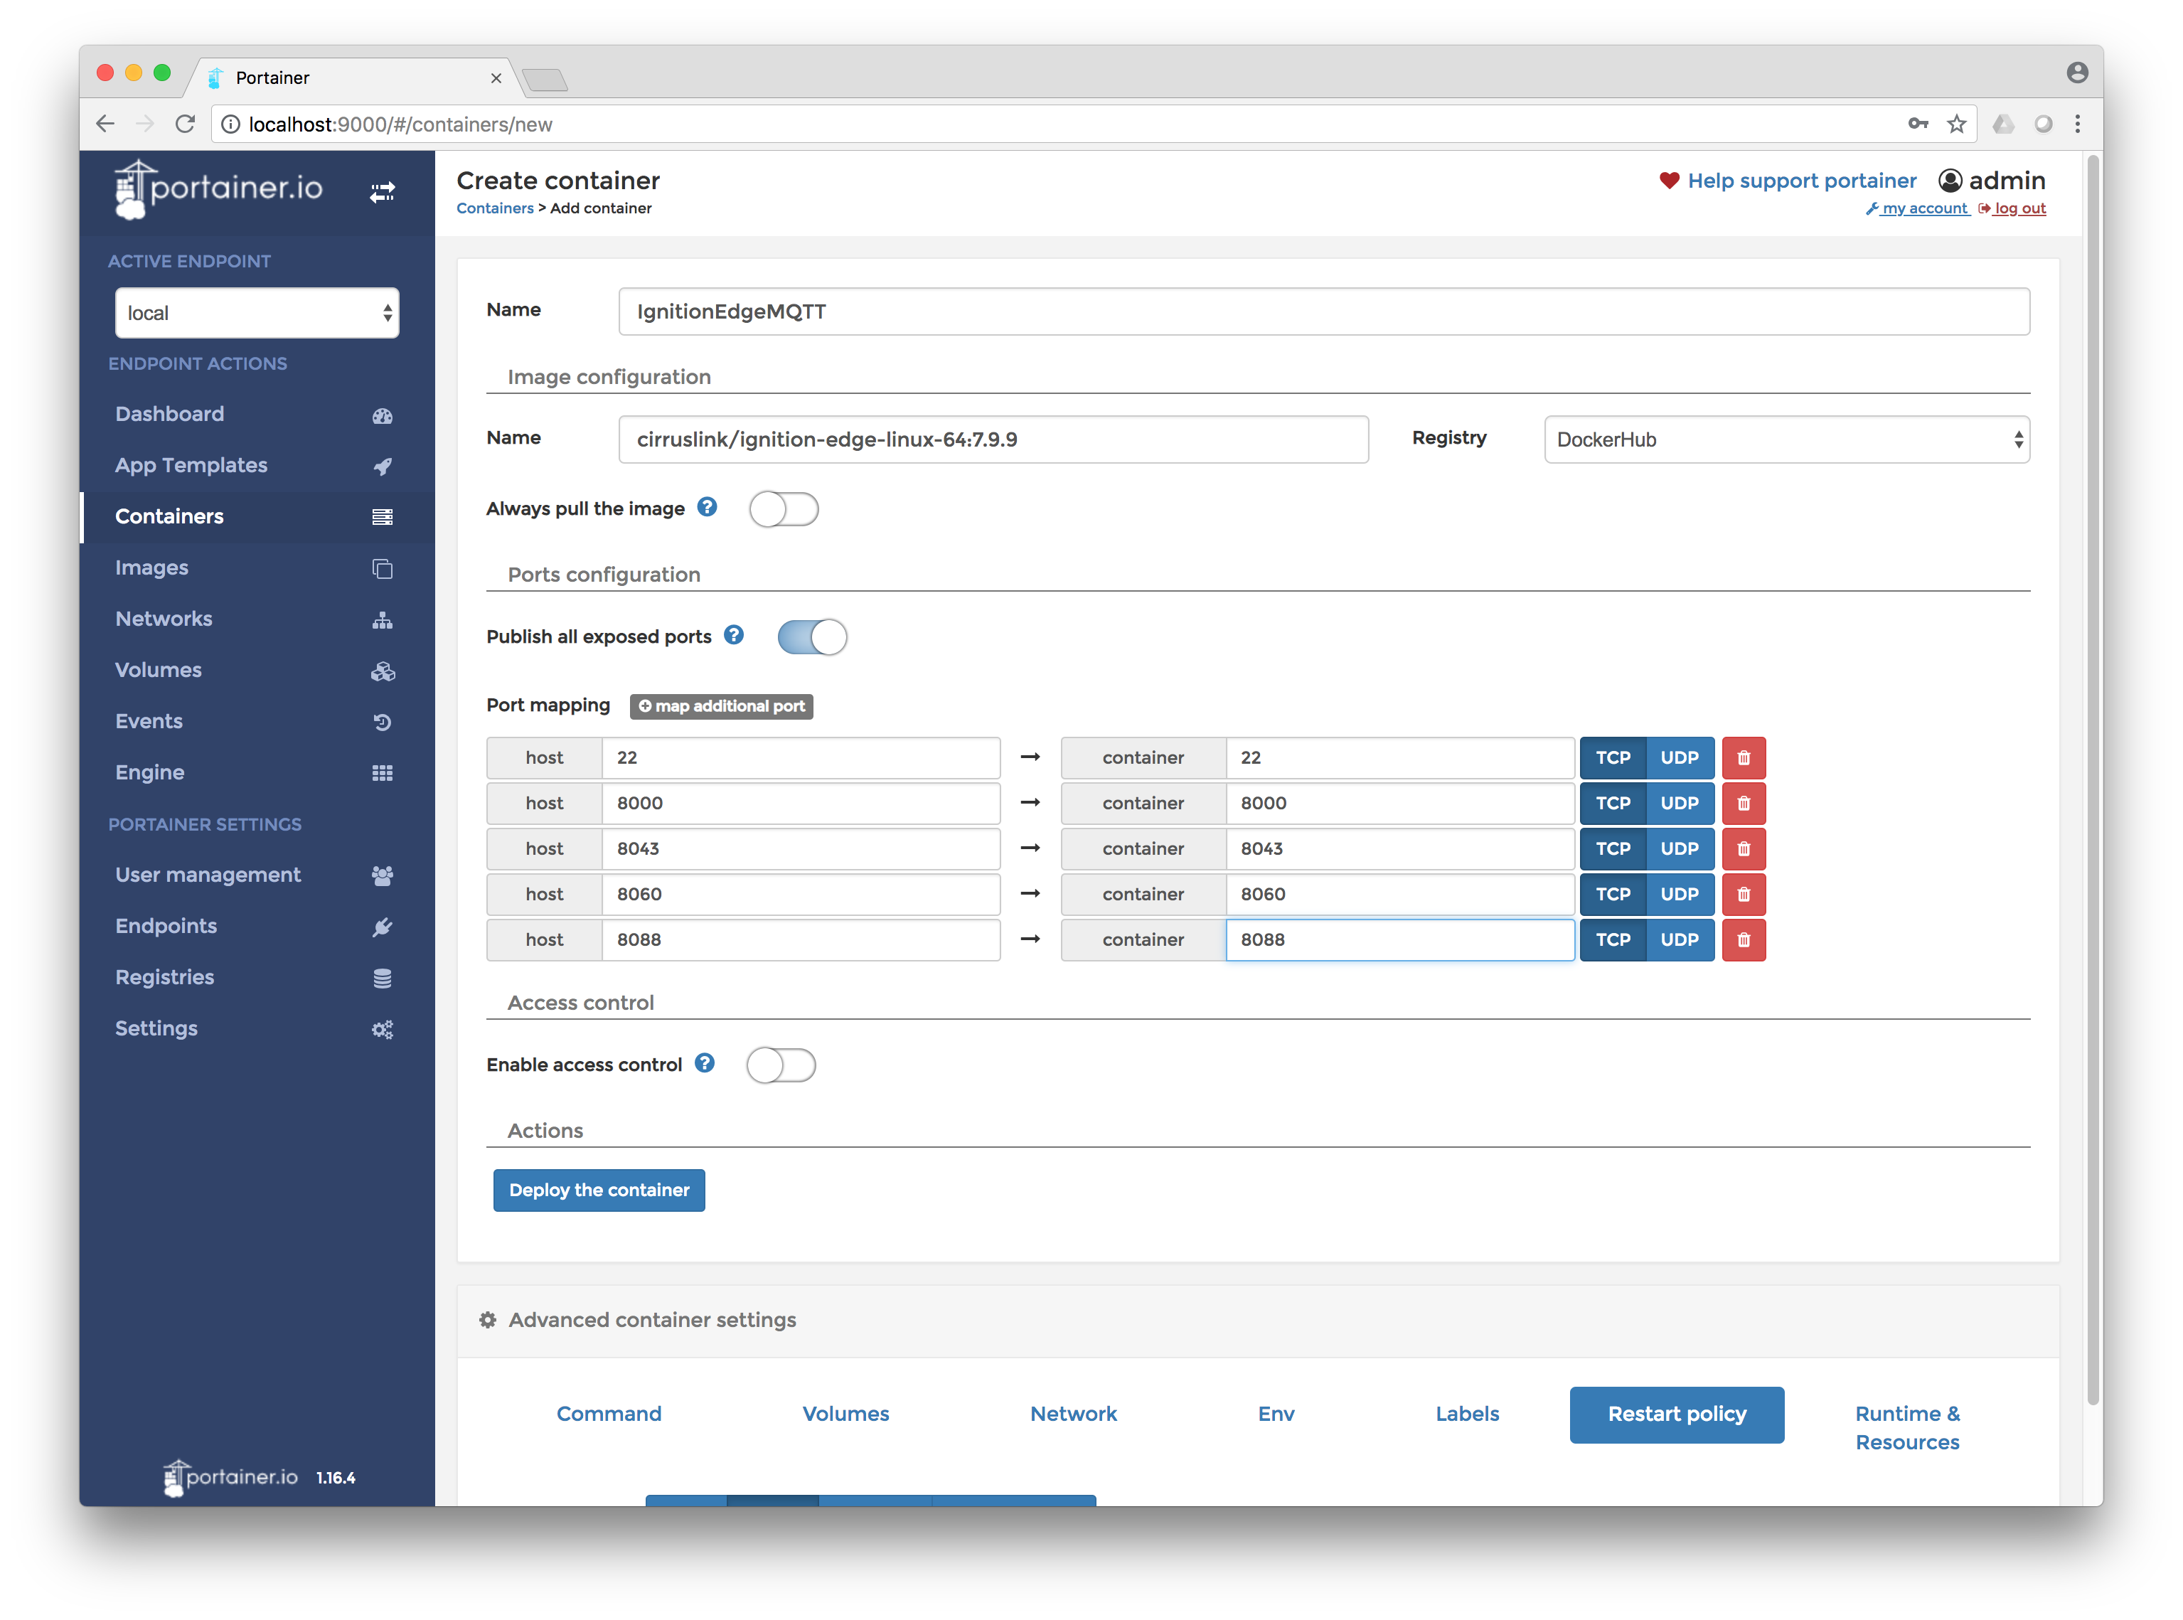Screen dimensions: 2183x1620
Task: Open the Restart policy tab
Action: pyautogui.click(x=1676, y=1415)
